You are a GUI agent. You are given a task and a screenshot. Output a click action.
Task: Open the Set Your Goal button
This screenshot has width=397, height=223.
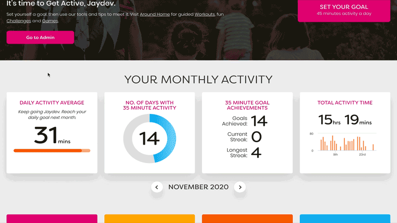tap(344, 10)
